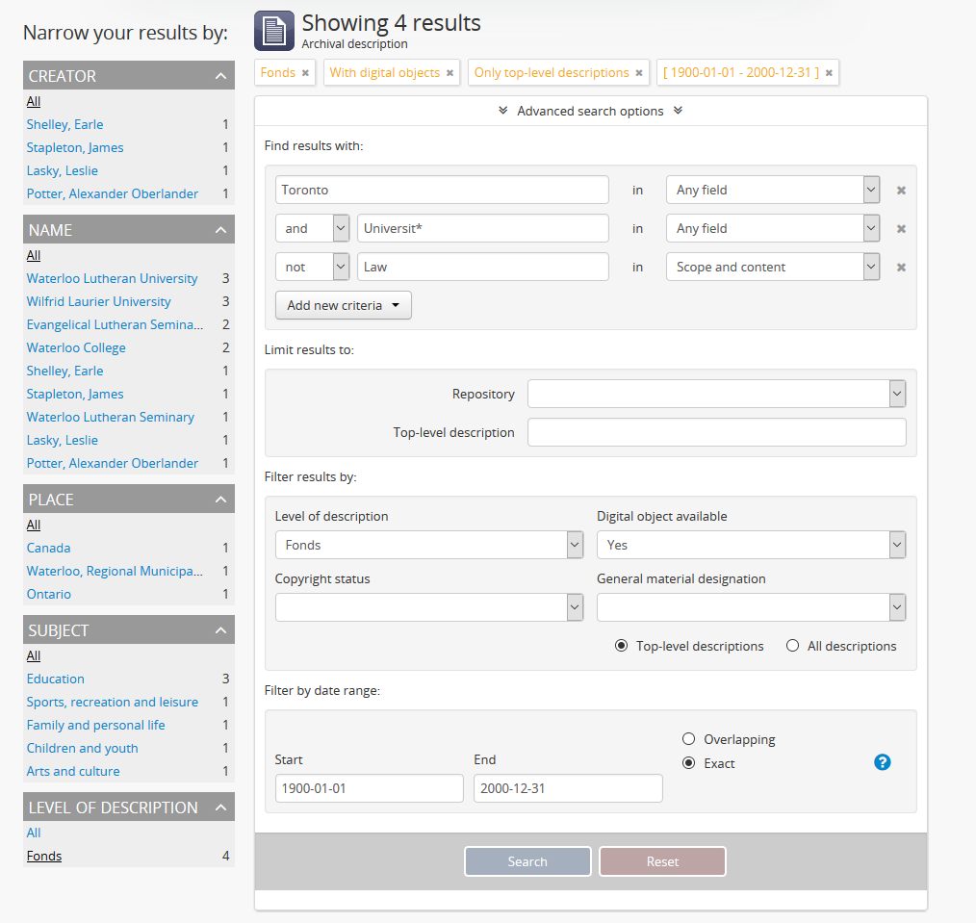Image resolution: width=976 pixels, height=923 pixels.
Task: Filter by Wilfrid Laurier University name
Action: click(x=98, y=301)
